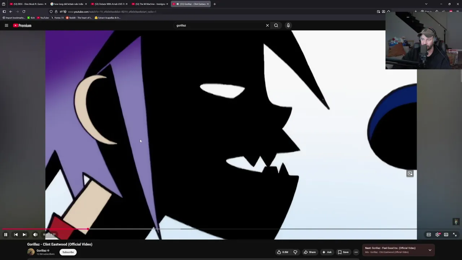Mute the video volume speaker icon
This screenshot has width=462, height=260.
pyautogui.click(x=35, y=235)
